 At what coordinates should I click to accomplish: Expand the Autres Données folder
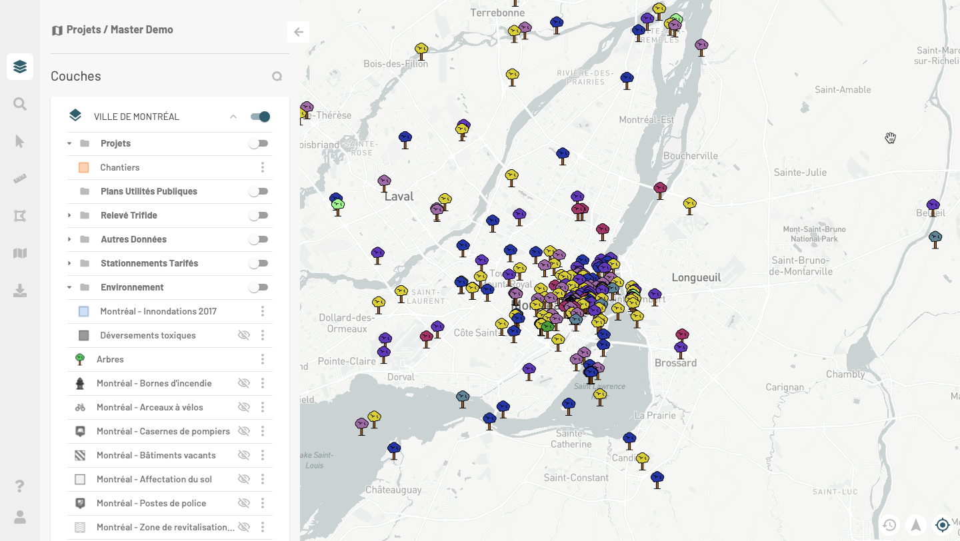[69, 239]
